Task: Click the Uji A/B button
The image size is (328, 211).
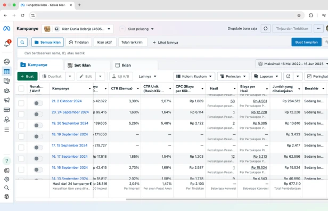Action: point(121,76)
